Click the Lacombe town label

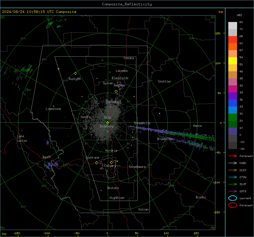122,71
